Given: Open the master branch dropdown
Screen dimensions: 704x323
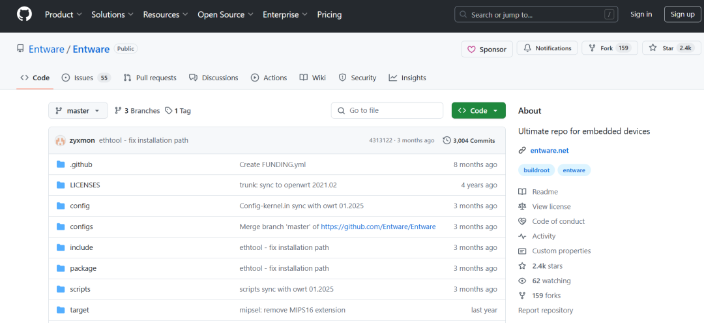Looking at the screenshot, I should 78,110.
